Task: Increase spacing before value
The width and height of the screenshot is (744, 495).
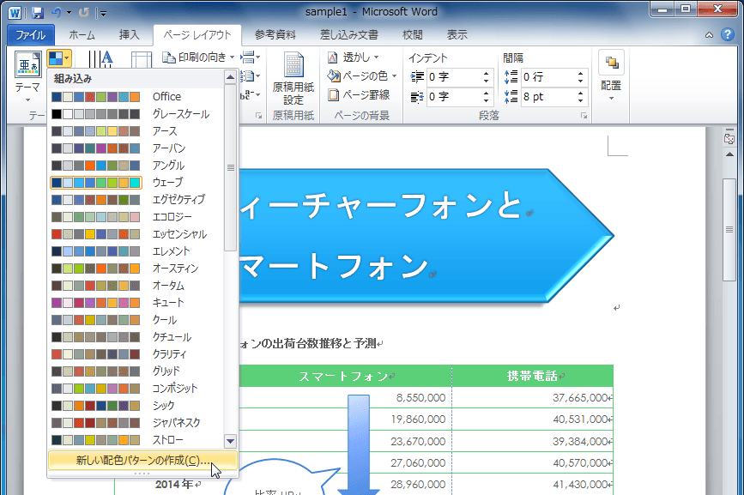Action: [x=581, y=74]
